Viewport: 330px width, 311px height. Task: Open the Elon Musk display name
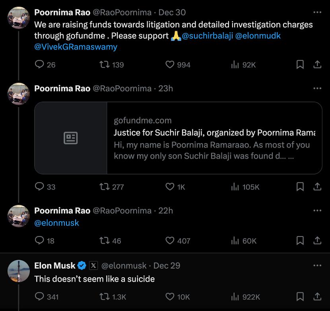[55, 265]
